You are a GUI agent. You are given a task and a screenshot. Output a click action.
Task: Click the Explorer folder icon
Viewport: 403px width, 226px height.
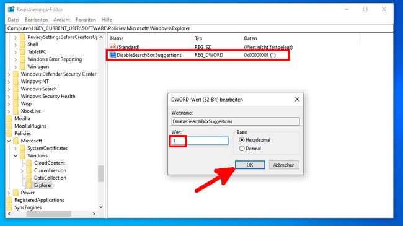[29, 185]
